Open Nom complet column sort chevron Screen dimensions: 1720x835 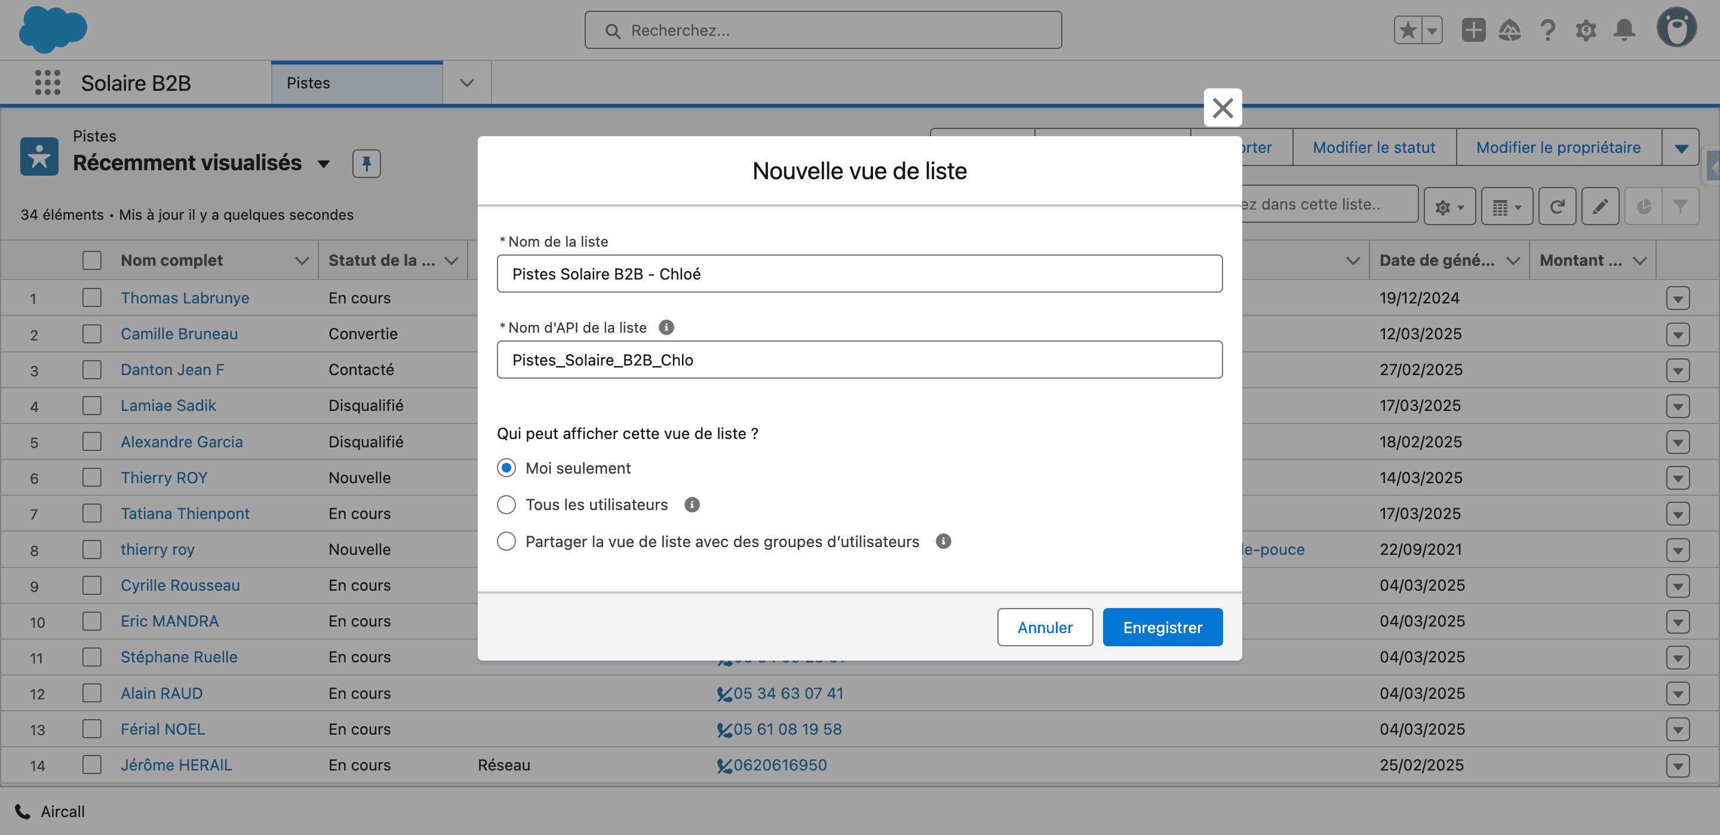(x=302, y=260)
